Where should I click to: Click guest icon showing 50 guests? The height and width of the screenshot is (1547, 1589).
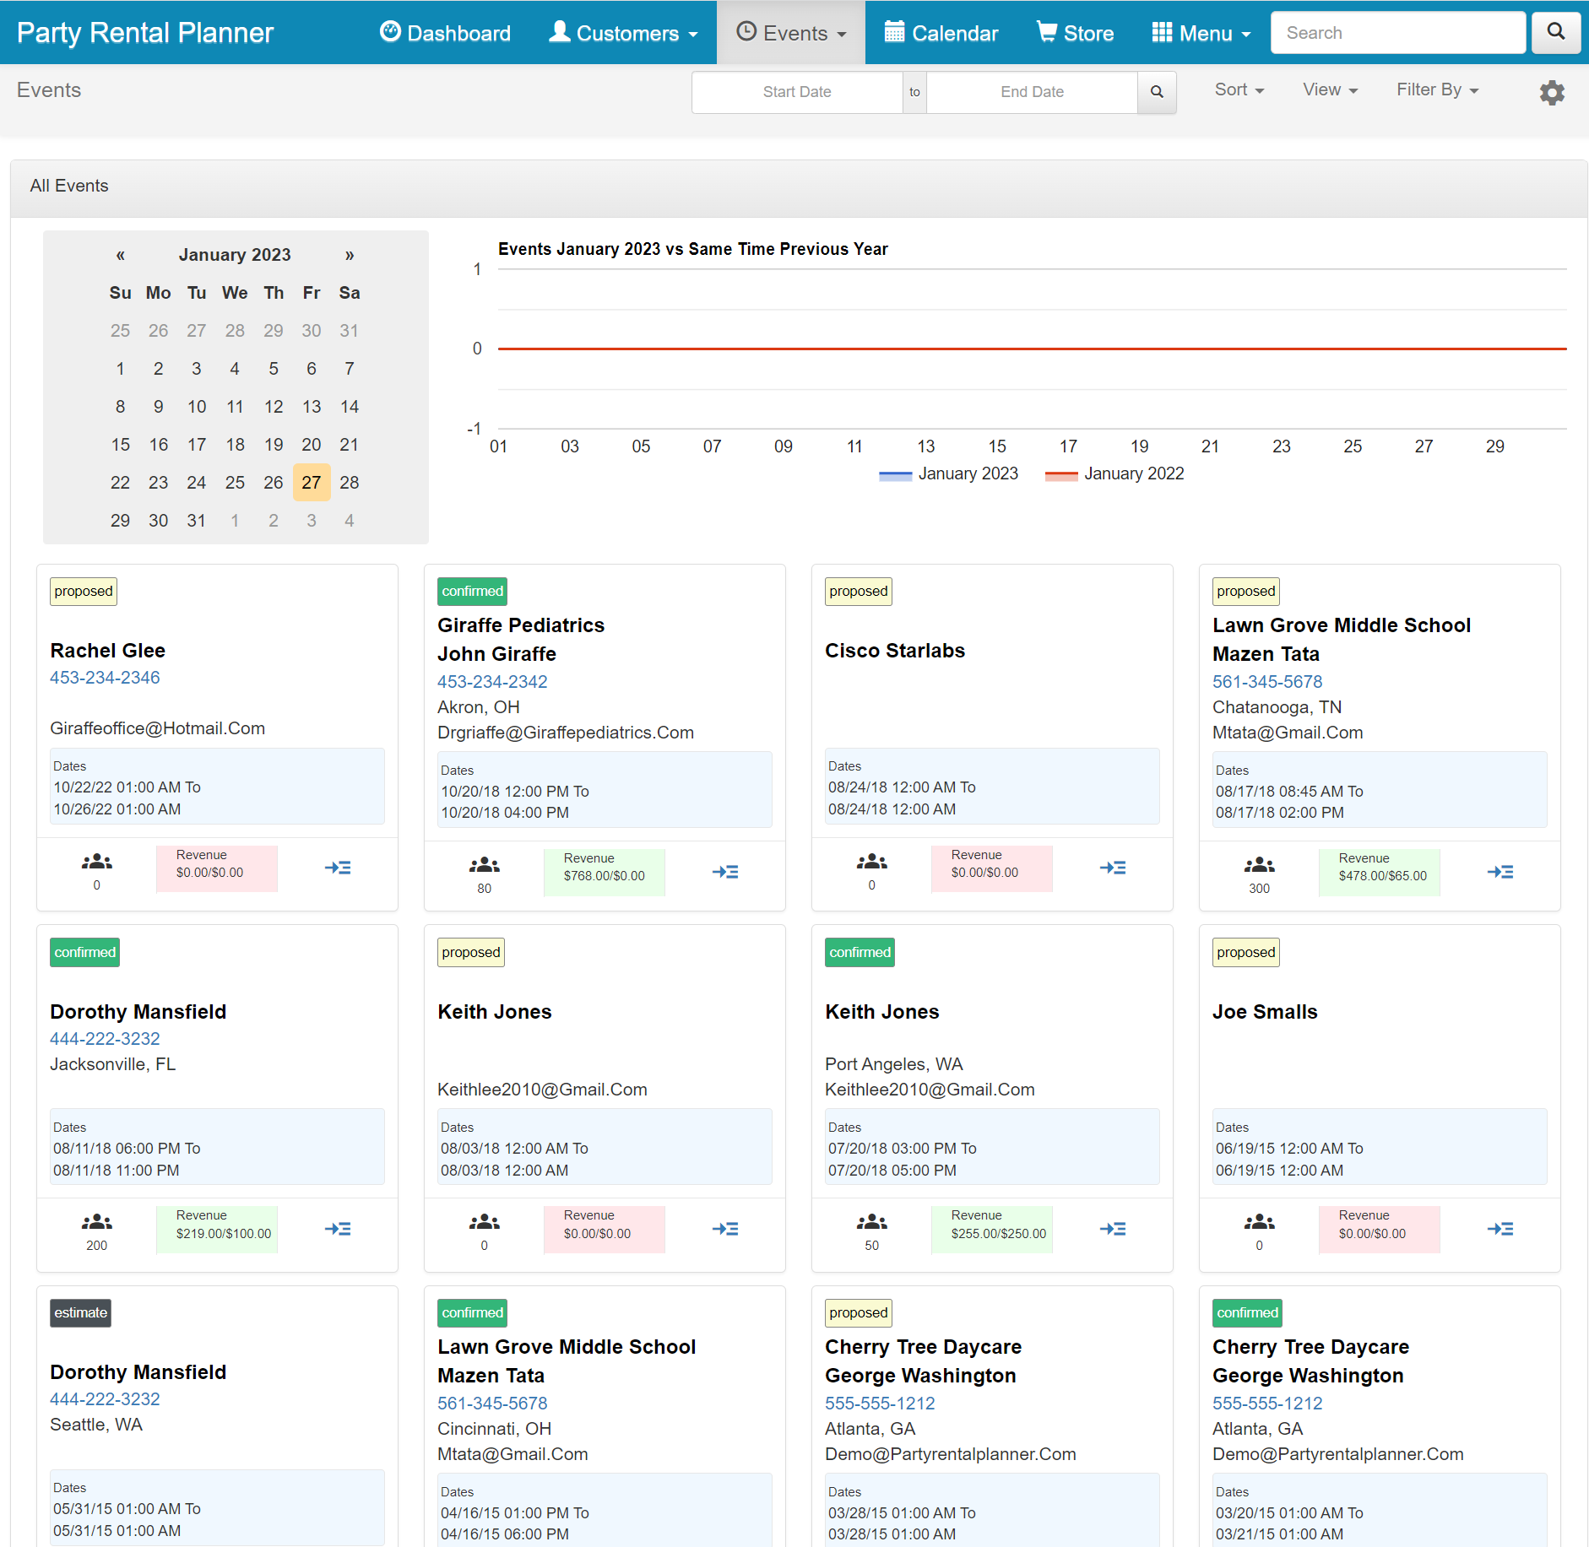872,1222
